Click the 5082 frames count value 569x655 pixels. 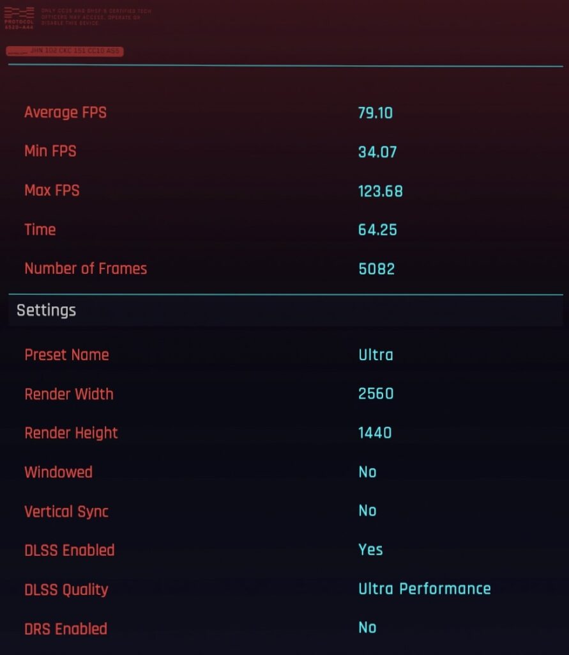[x=376, y=269]
